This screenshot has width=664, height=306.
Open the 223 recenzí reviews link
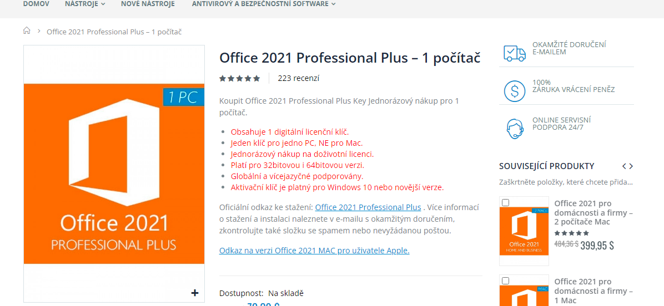point(298,79)
